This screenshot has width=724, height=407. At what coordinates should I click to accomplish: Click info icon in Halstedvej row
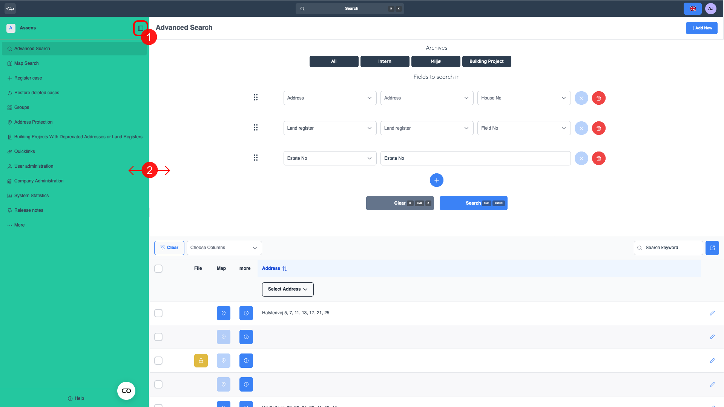tap(246, 313)
